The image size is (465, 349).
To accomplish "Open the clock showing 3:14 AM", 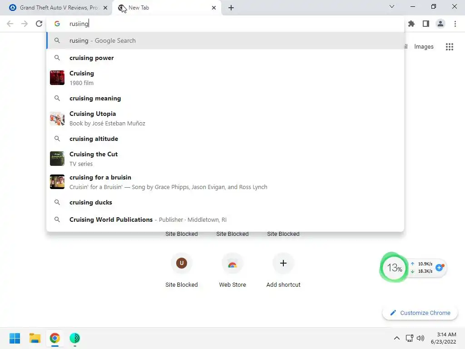I will [x=444, y=338].
